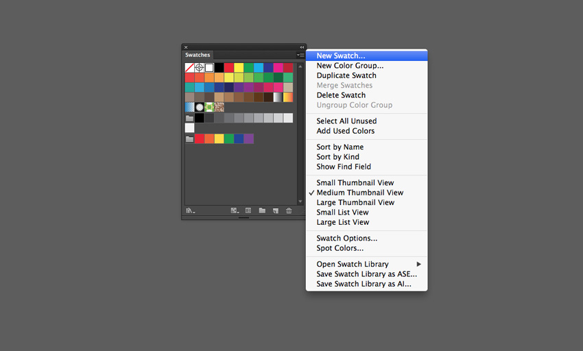583x351 pixels.
Task: Click Select All Unused
Action: pos(367,121)
